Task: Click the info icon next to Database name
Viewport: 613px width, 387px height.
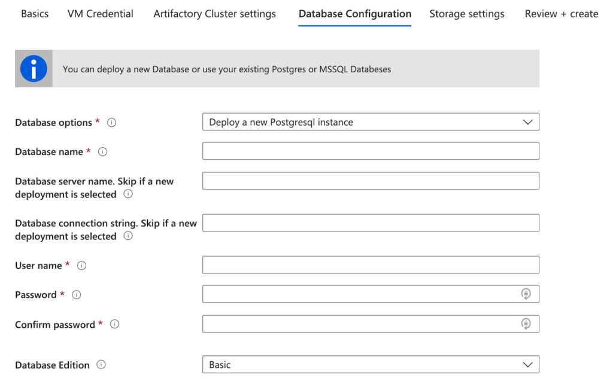Action: pos(102,152)
